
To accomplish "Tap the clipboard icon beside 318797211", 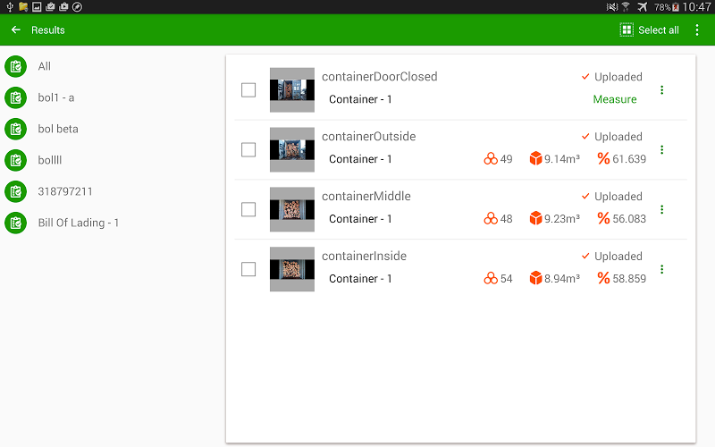I will pyautogui.click(x=15, y=191).
